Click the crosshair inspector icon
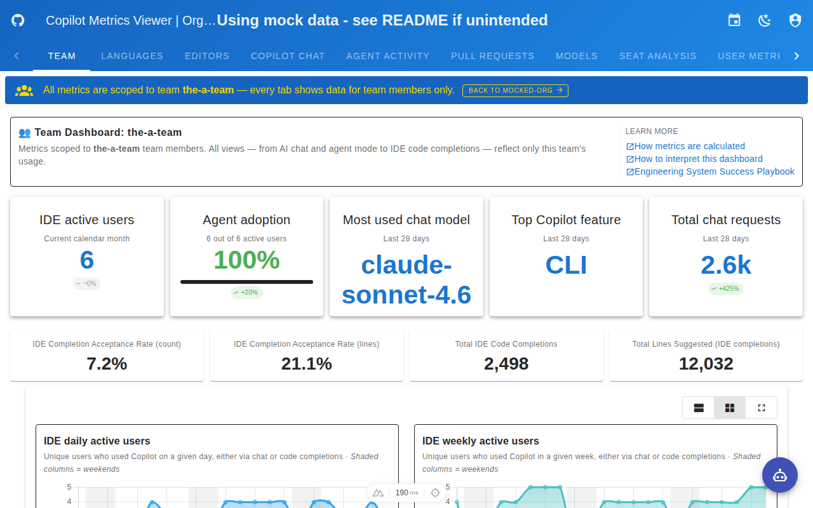The height and width of the screenshot is (508, 813). tap(435, 493)
